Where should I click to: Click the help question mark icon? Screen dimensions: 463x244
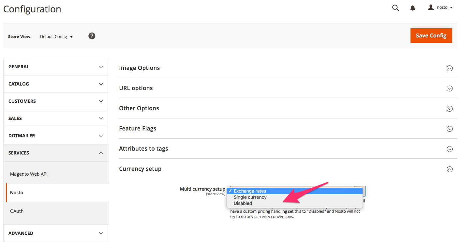point(92,36)
